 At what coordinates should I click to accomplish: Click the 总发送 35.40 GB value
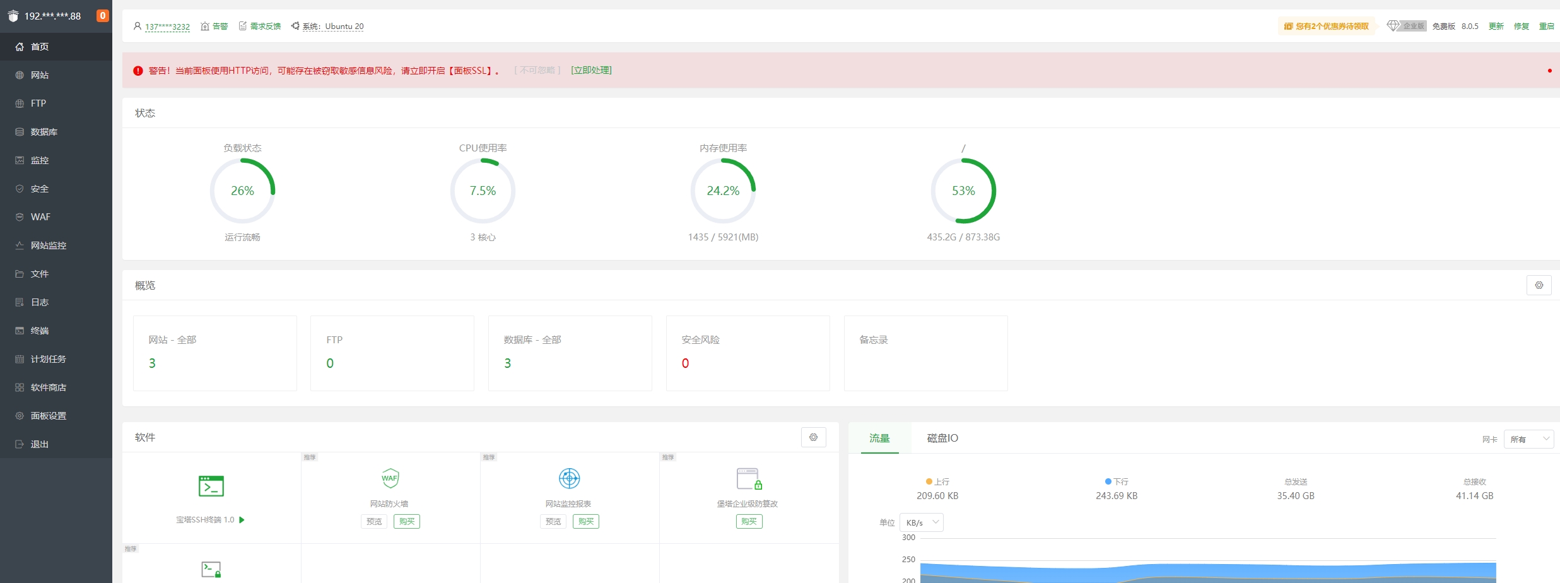[x=1296, y=496]
